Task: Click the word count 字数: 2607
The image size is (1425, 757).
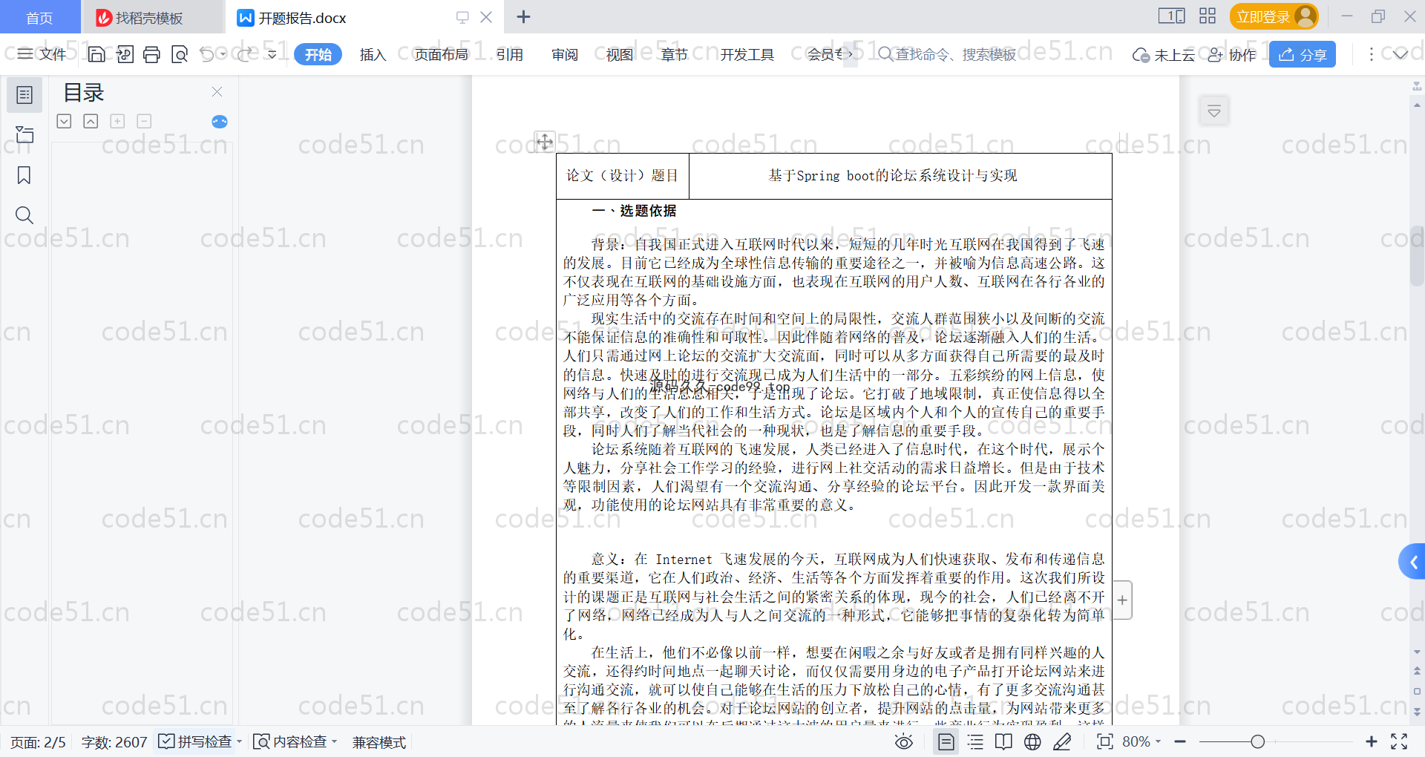Action: (114, 742)
